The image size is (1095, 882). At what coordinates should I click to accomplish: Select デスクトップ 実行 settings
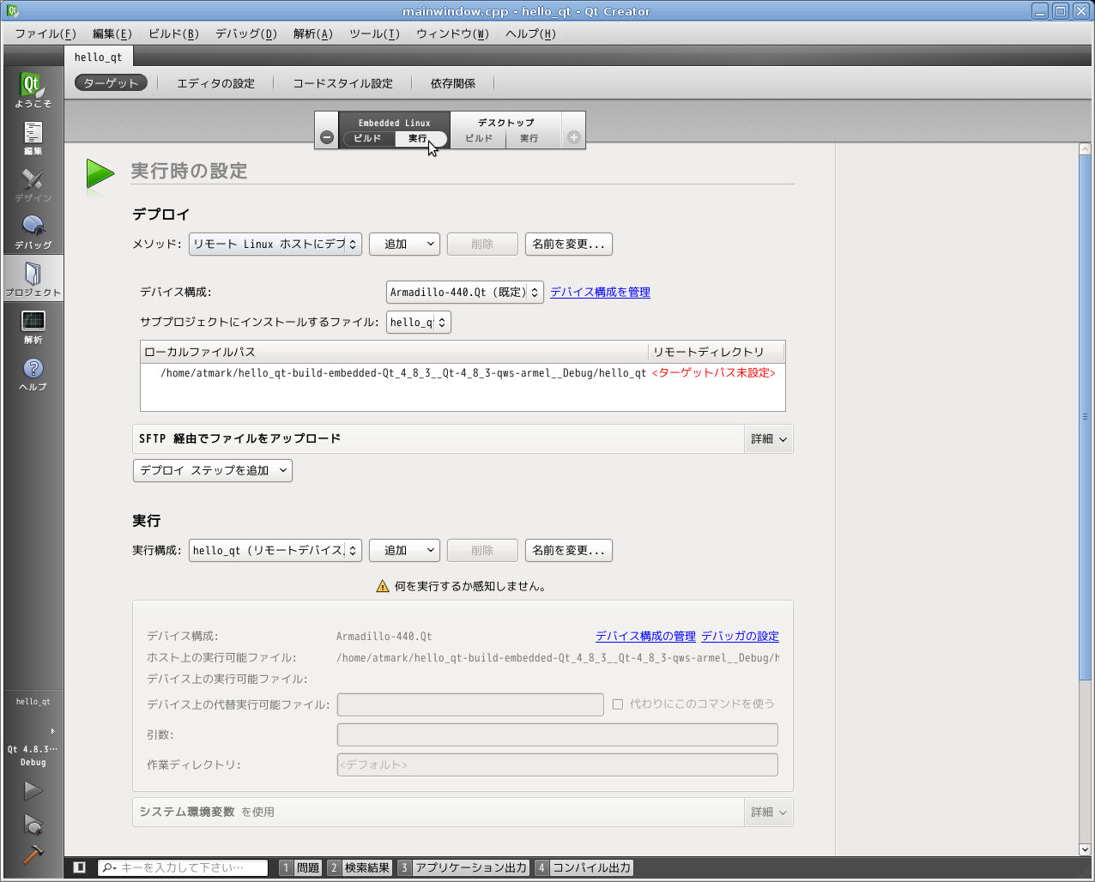coord(529,138)
